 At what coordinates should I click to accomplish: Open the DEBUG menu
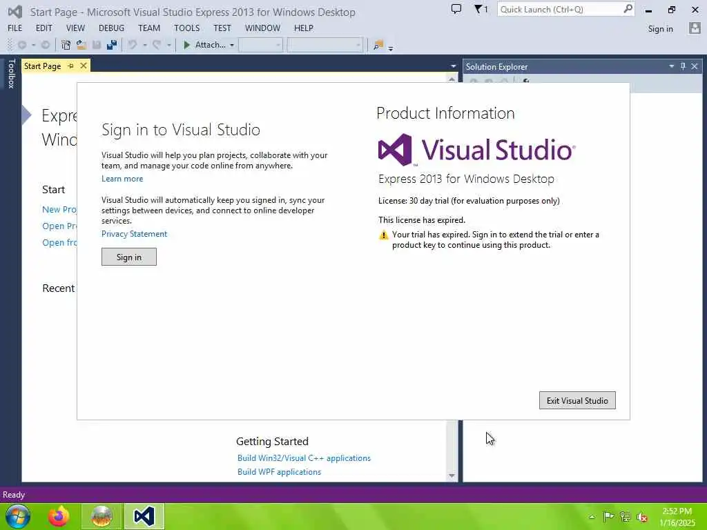click(x=111, y=28)
